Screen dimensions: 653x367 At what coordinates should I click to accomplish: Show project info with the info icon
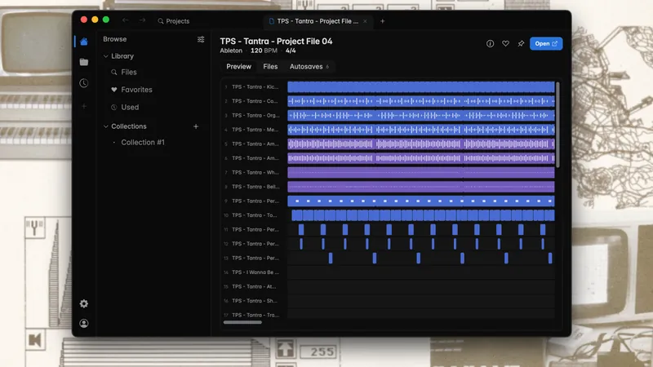(491, 44)
